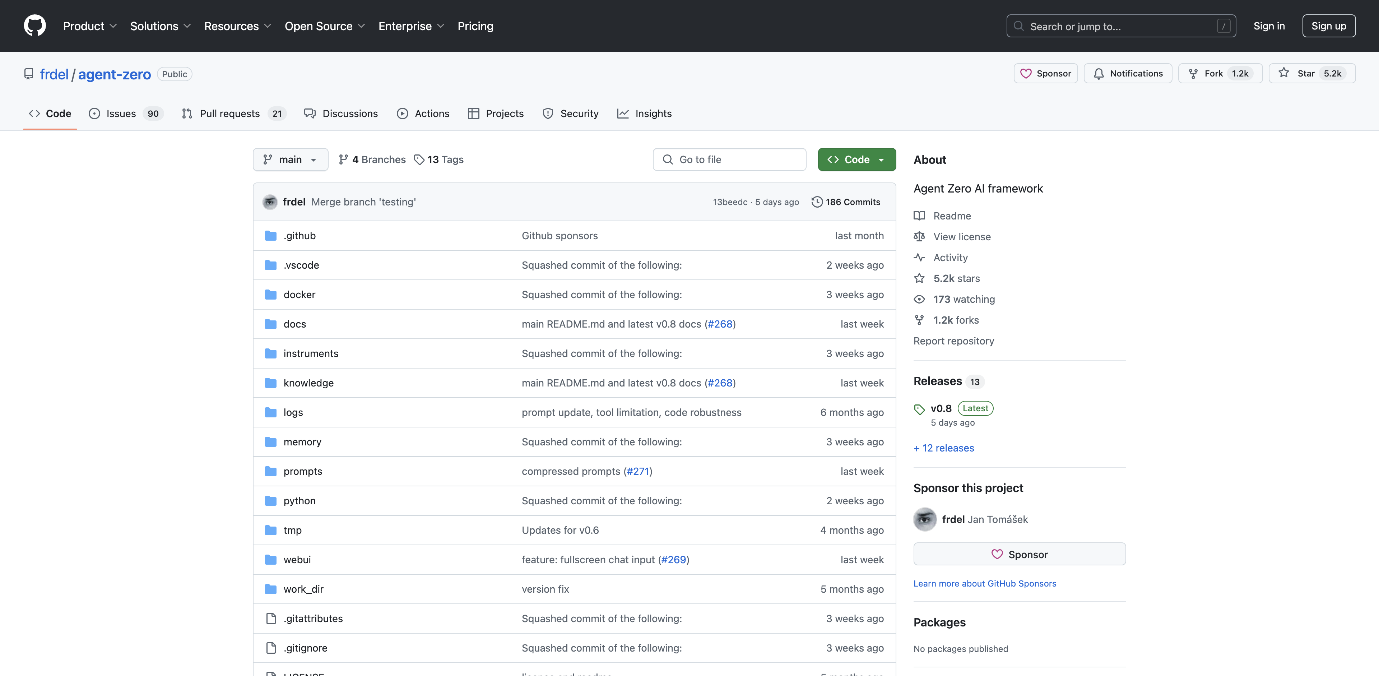Image resolution: width=1379 pixels, height=676 pixels.
Task: View the 4 Branches link
Action: pyautogui.click(x=372, y=159)
